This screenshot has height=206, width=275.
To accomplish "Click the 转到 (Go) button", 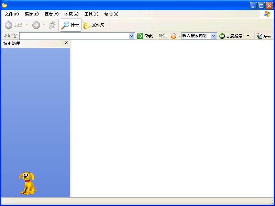I will tap(145, 36).
